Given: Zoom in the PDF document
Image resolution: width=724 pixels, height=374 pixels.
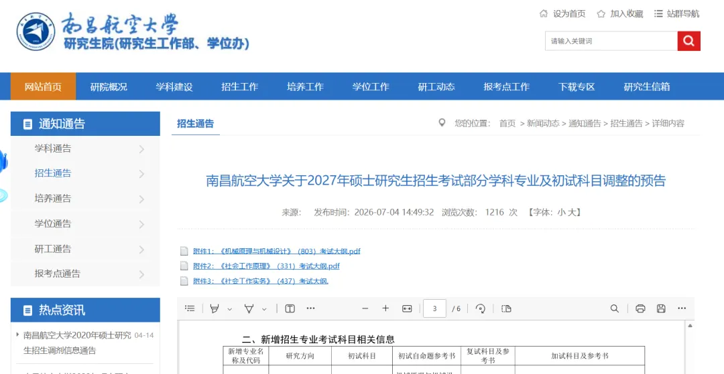Looking at the screenshot, I should [385, 308].
